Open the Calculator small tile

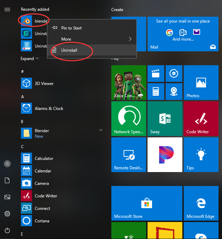156,92
